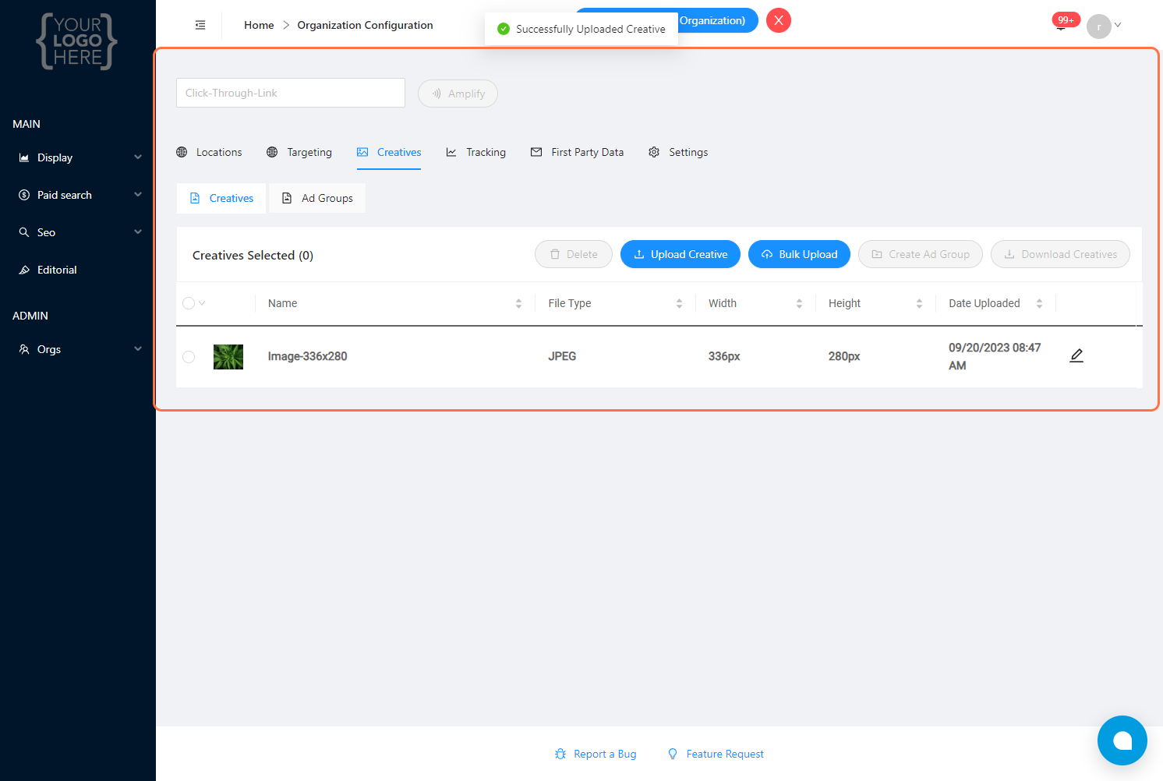Click the JPEG file type cell
The image size is (1163, 781).
click(562, 356)
